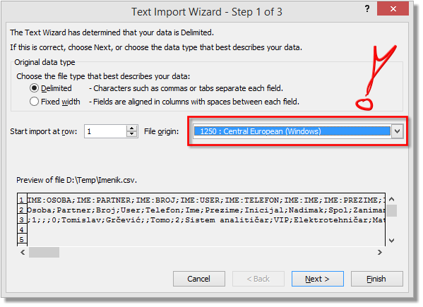Click preview horizontal scroll right arrow
Viewport: 423px width, 307px height.
[380, 252]
